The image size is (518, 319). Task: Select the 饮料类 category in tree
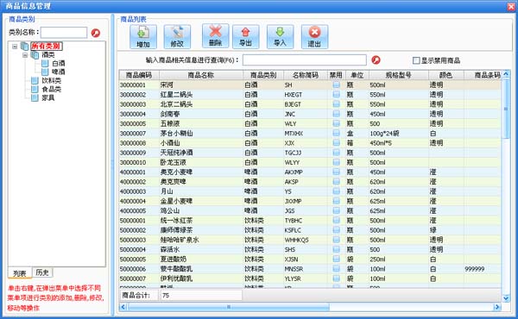point(51,80)
